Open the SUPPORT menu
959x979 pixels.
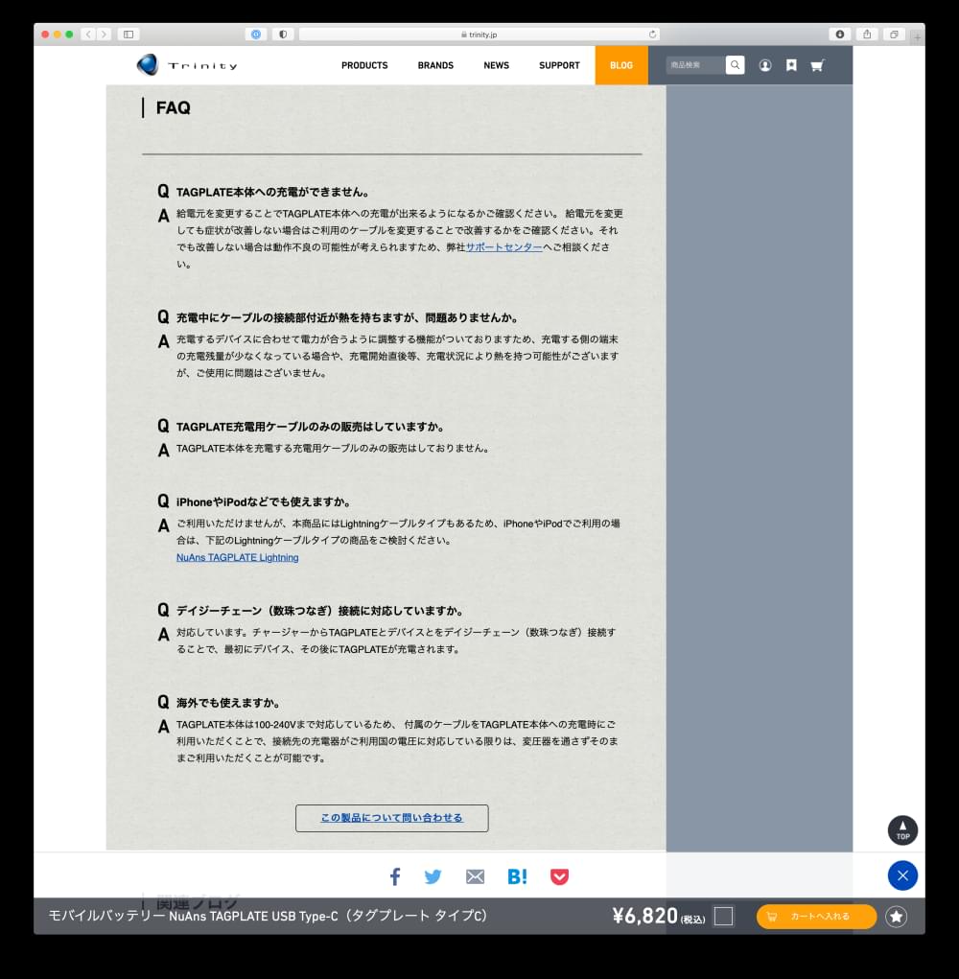[x=559, y=65]
